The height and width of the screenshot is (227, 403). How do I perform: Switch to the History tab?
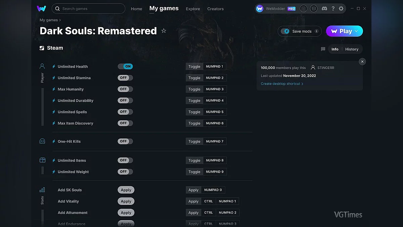352,49
